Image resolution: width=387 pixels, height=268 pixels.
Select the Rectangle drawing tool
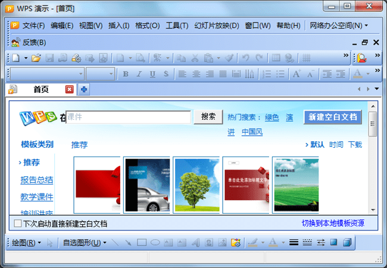click(x=142, y=242)
